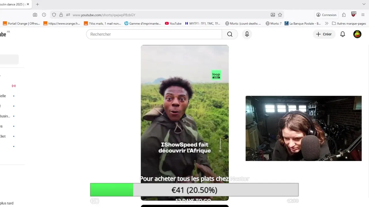
Task: Open the sidebar subscription ending in 'ielle'
Action: click(3, 96)
